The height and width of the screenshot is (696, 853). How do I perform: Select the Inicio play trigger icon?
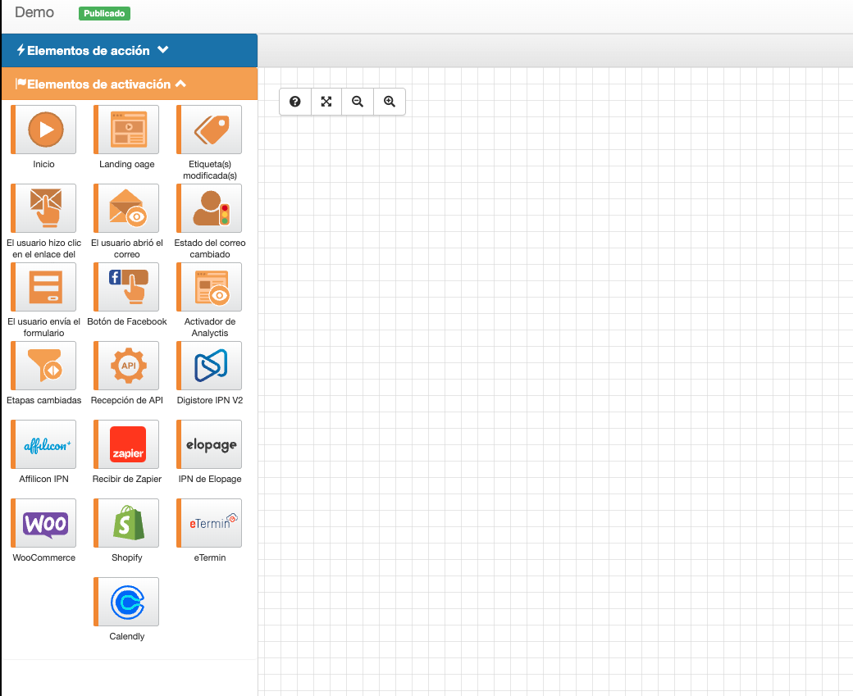tap(43, 130)
